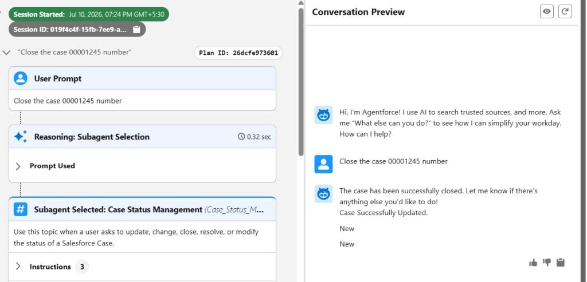Click the Subagent Selected hash icon
The height and width of the screenshot is (282, 587).
coord(20,209)
